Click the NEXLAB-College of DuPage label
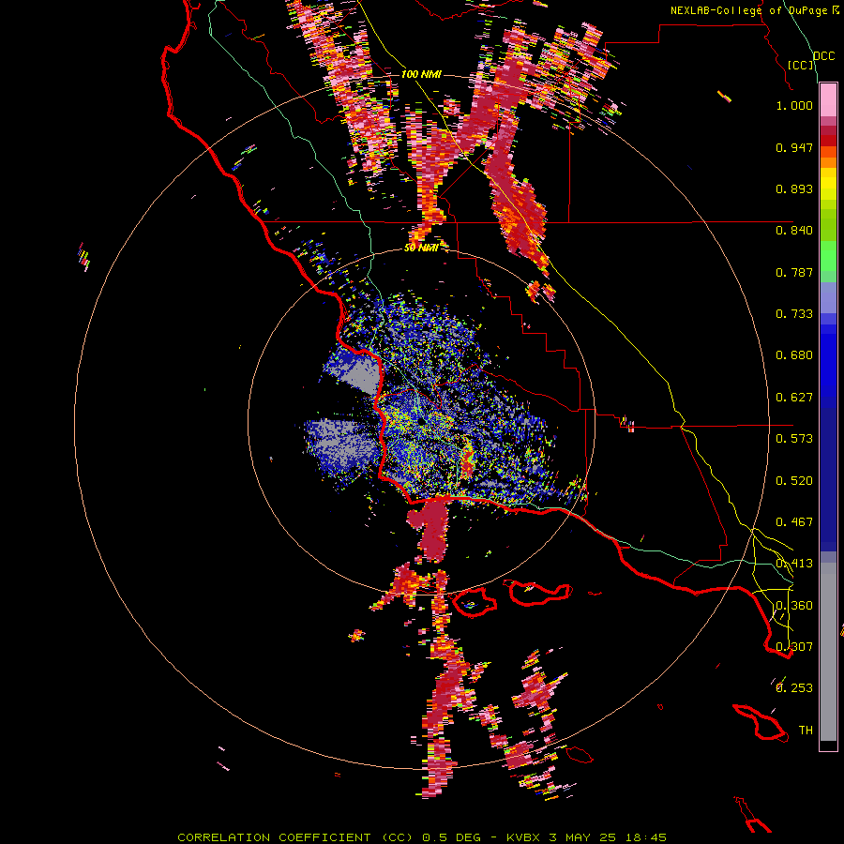 [x=750, y=10]
